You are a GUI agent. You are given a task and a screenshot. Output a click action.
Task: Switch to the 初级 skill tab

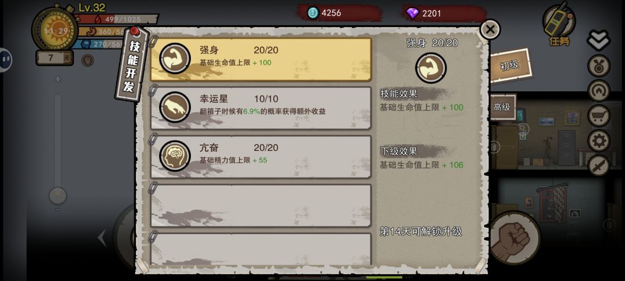(510, 66)
